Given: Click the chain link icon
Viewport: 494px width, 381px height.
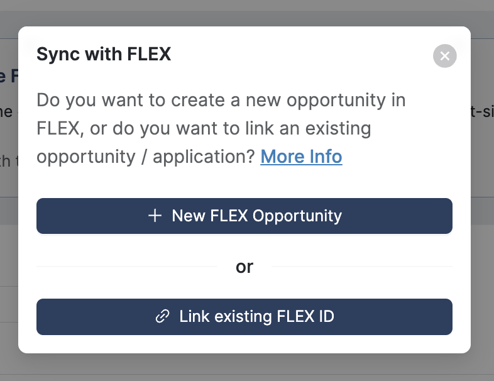Looking at the screenshot, I should point(162,316).
